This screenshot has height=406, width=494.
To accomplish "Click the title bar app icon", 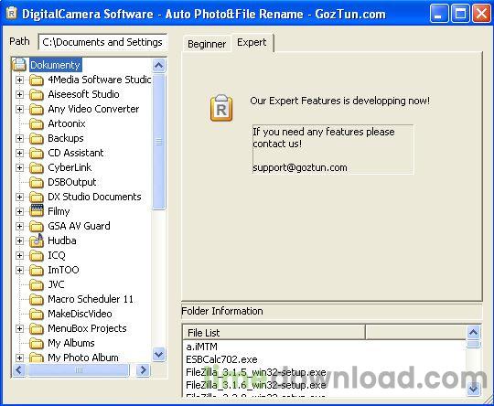I will pos(12,14).
